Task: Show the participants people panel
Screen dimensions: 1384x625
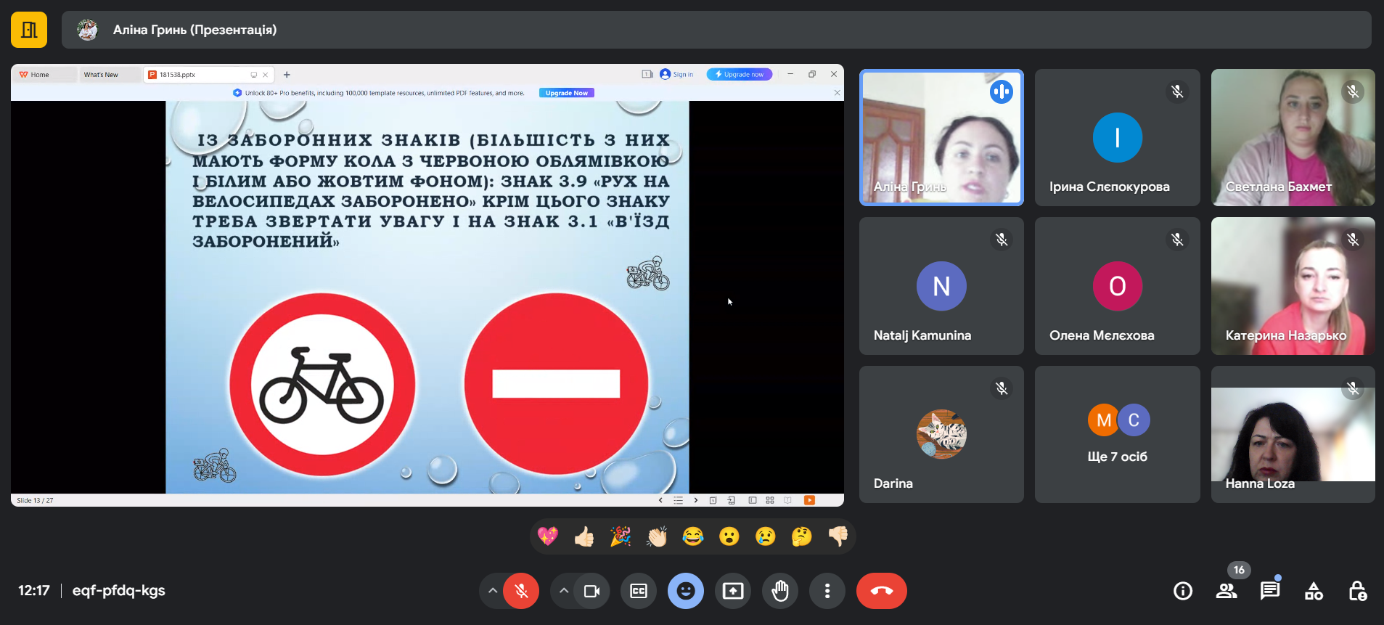Action: [x=1227, y=592]
